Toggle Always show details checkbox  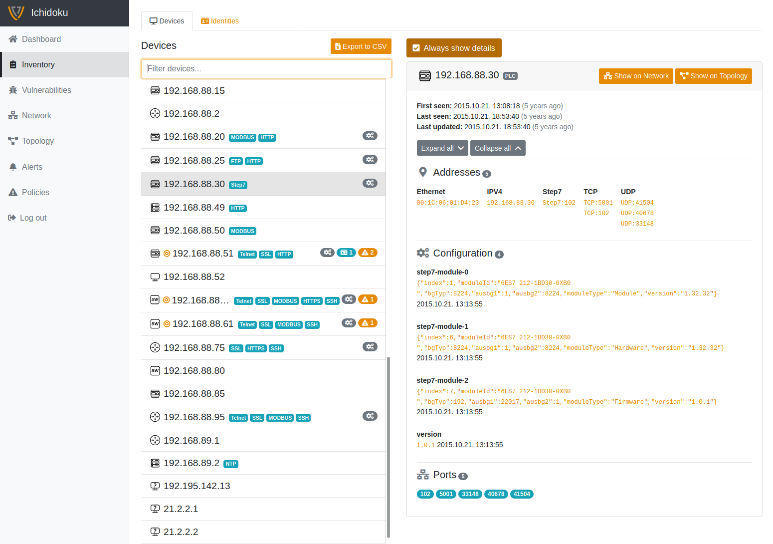pos(454,48)
